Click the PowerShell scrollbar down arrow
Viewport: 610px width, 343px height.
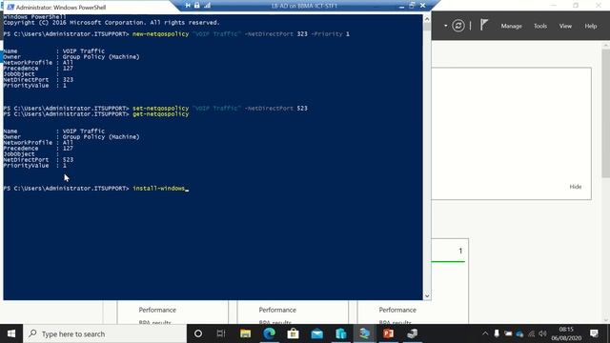[x=427, y=296]
